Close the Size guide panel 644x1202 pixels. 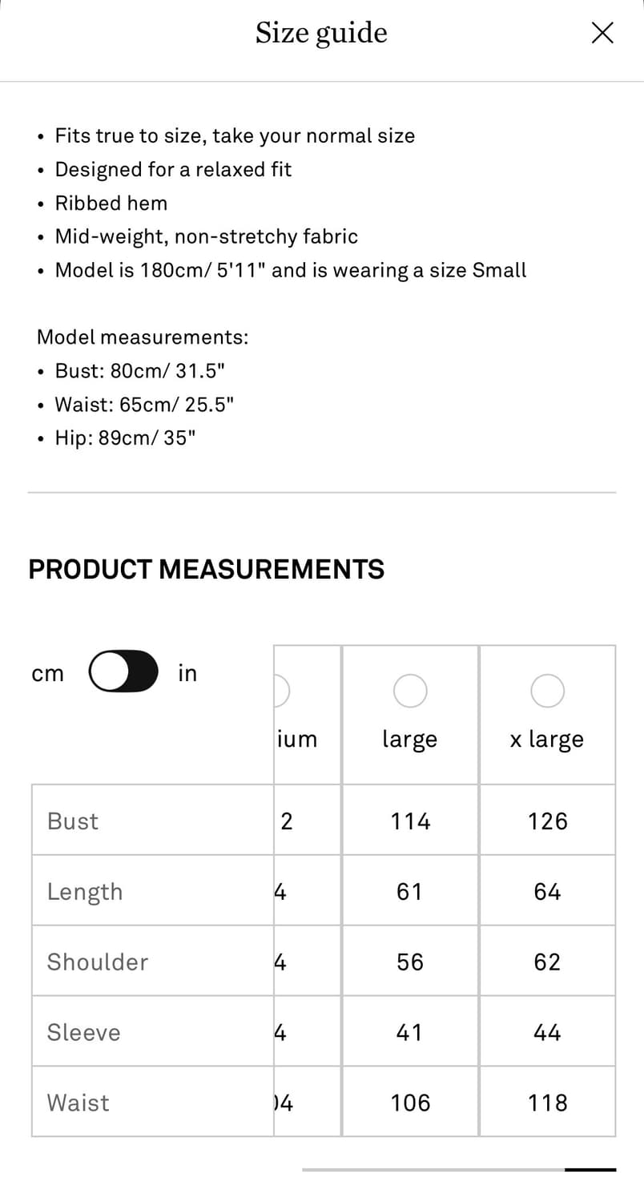tap(602, 33)
